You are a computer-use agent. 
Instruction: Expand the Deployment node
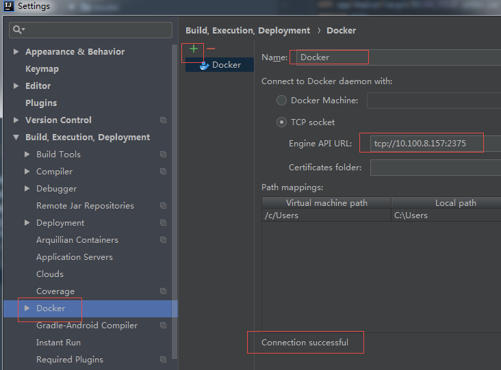tap(27, 222)
